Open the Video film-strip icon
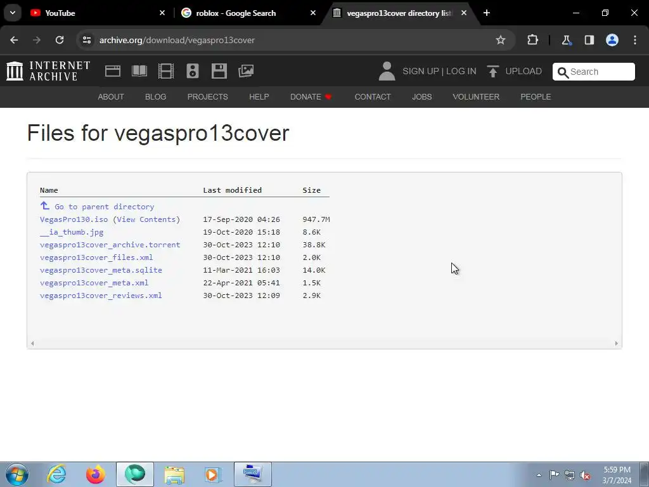This screenshot has height=487, width=649. click(x=166, y=71)
